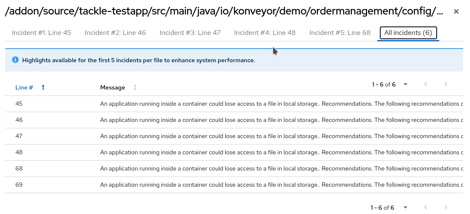
Task: Open bottom items-per-page dropdown
Action: click(x=404, y=208)
